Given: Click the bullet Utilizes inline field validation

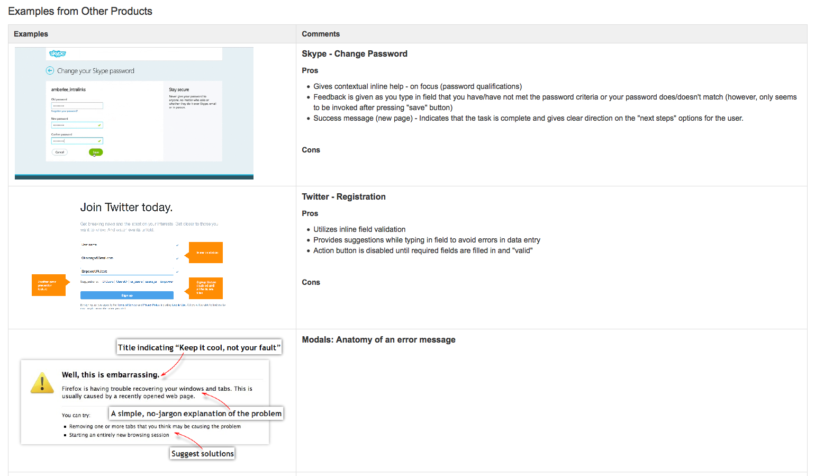Looking at the screenshot, I should click(359, 229).
